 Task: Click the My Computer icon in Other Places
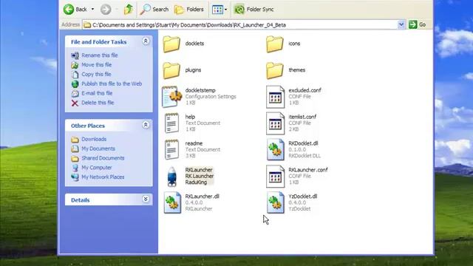[x=75, y=168]
